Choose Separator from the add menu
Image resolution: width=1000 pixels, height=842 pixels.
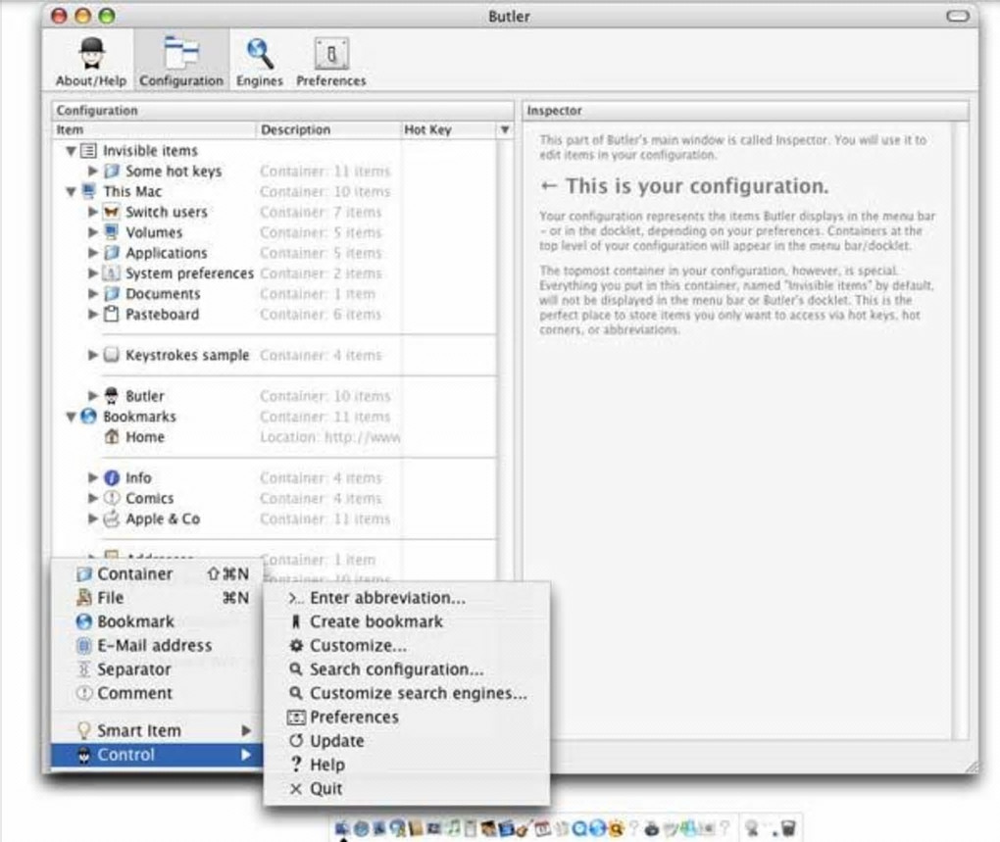click(157, 669)
